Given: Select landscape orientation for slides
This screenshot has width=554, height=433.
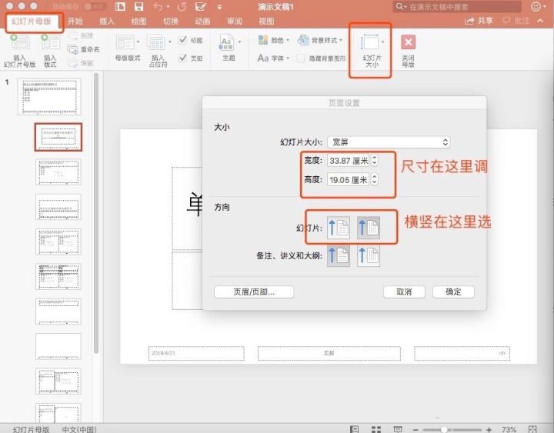Looking at the screenshot, I should [x=369, y=227].
